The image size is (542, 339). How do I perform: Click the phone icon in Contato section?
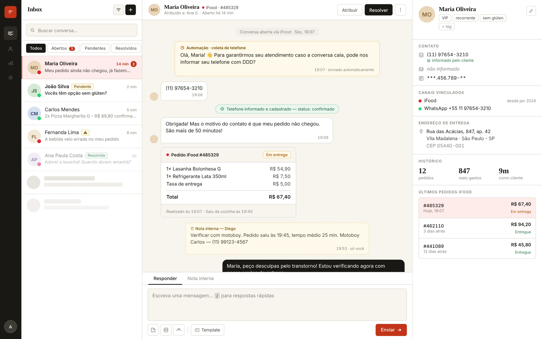pos(421,55)
